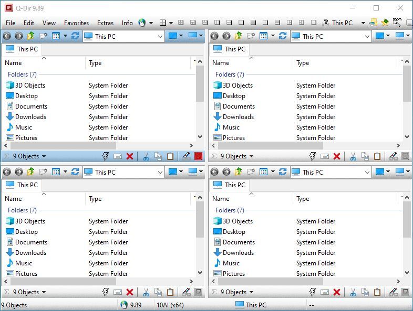
Task: Select Music in bottom-left pane
Action: point(19,263)
